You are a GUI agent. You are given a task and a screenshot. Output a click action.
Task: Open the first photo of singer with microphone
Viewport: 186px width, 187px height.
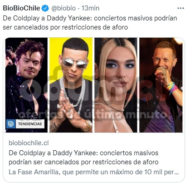click(x=26, y=85)
